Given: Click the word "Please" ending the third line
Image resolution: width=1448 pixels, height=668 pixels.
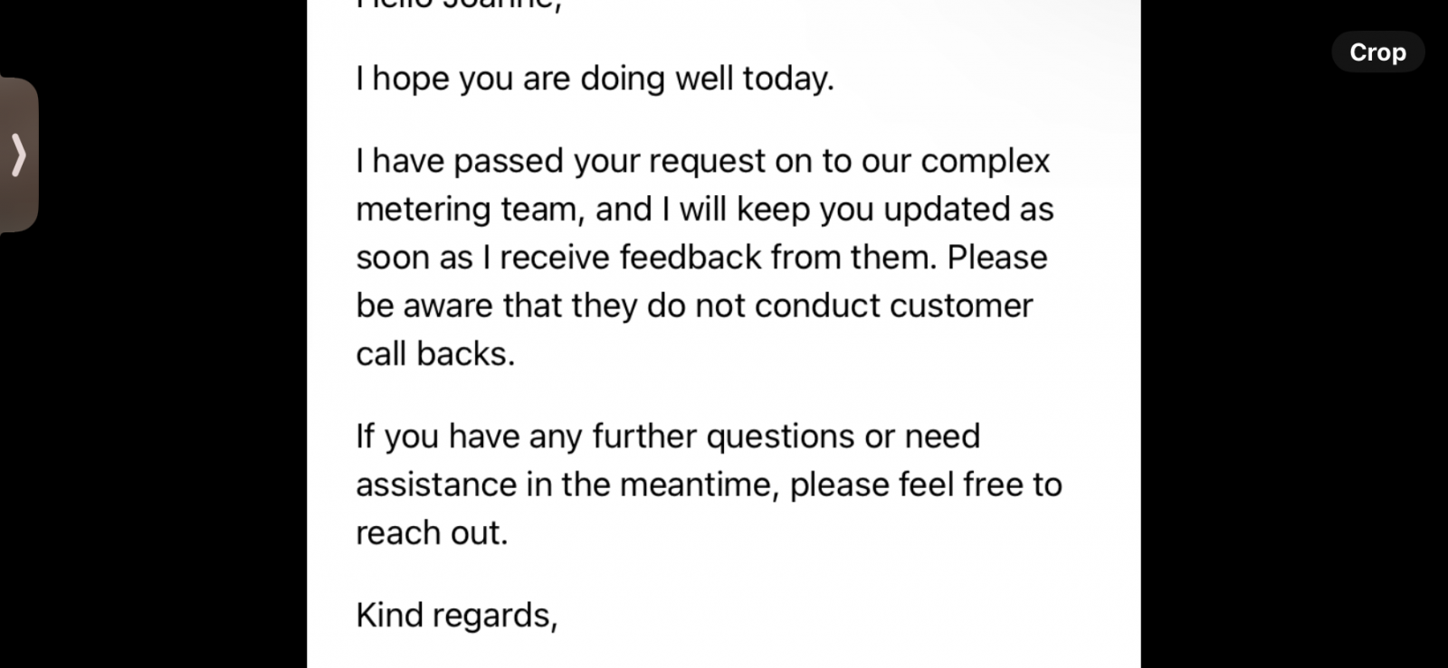Looking at the screenshot, I should click(x=997, y=258).
